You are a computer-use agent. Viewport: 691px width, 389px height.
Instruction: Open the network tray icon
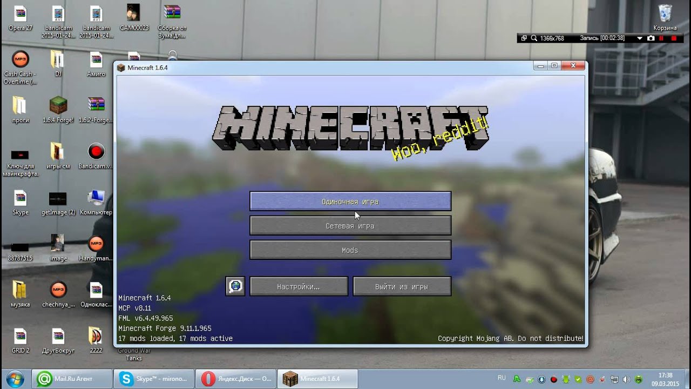(615, 379)
